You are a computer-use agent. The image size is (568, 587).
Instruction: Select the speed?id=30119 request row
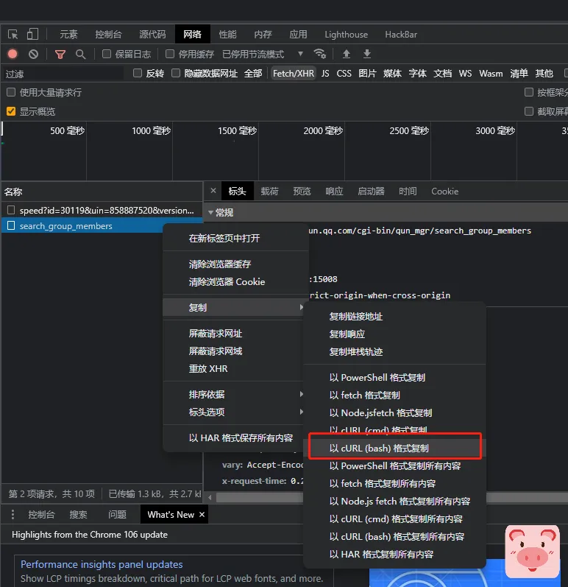pyautogui.click(x=102, y=211)
